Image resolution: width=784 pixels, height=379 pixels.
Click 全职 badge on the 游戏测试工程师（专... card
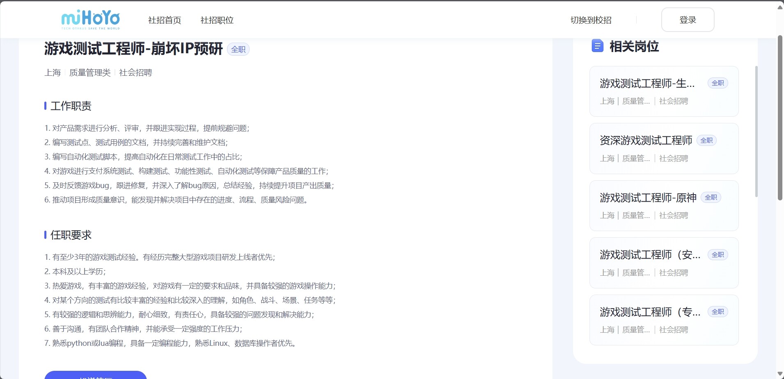pos(718,312)
